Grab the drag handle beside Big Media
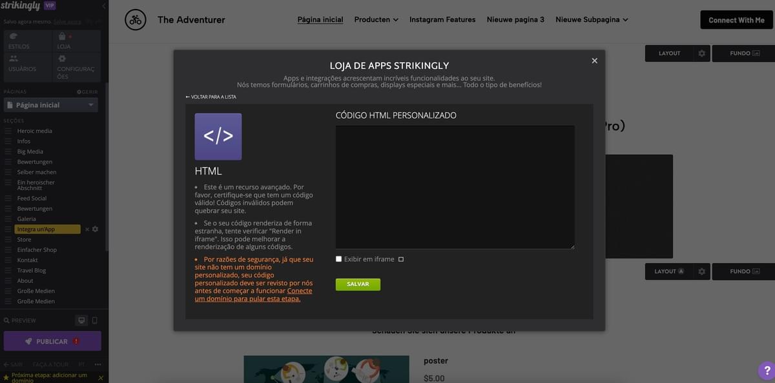Viewport: 775px width, 383px height. (8, 152)
